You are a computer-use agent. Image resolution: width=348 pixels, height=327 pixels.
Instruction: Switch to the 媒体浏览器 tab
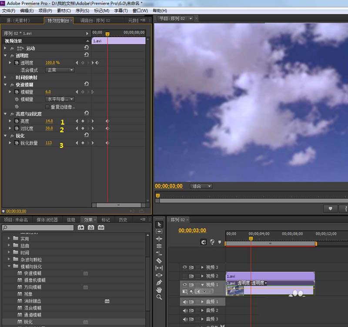click(x=47, y=220)
